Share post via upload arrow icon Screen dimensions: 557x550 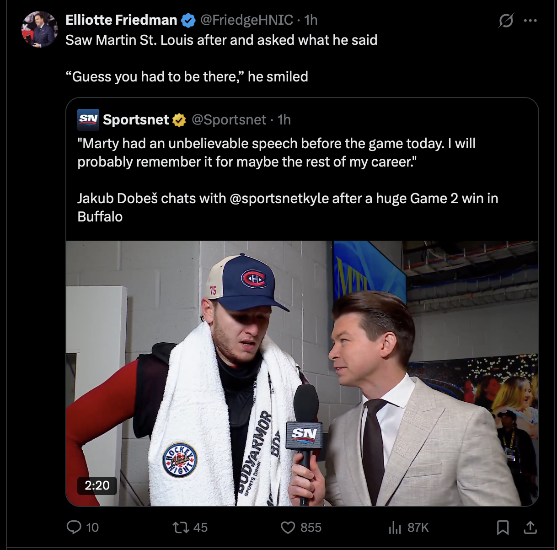click(x=530, y=528)
